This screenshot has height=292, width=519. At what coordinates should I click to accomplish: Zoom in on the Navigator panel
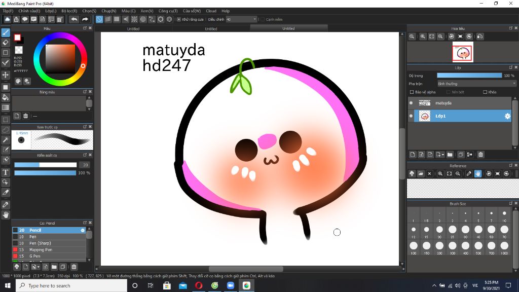423,36
